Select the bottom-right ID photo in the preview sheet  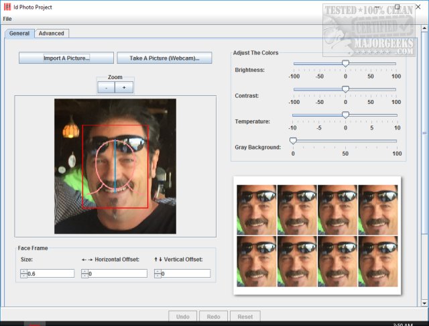tap(379, 261)
